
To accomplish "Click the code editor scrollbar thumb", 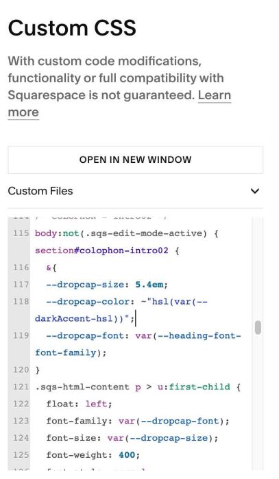I will pyautogui.click(x=258, y=328).
